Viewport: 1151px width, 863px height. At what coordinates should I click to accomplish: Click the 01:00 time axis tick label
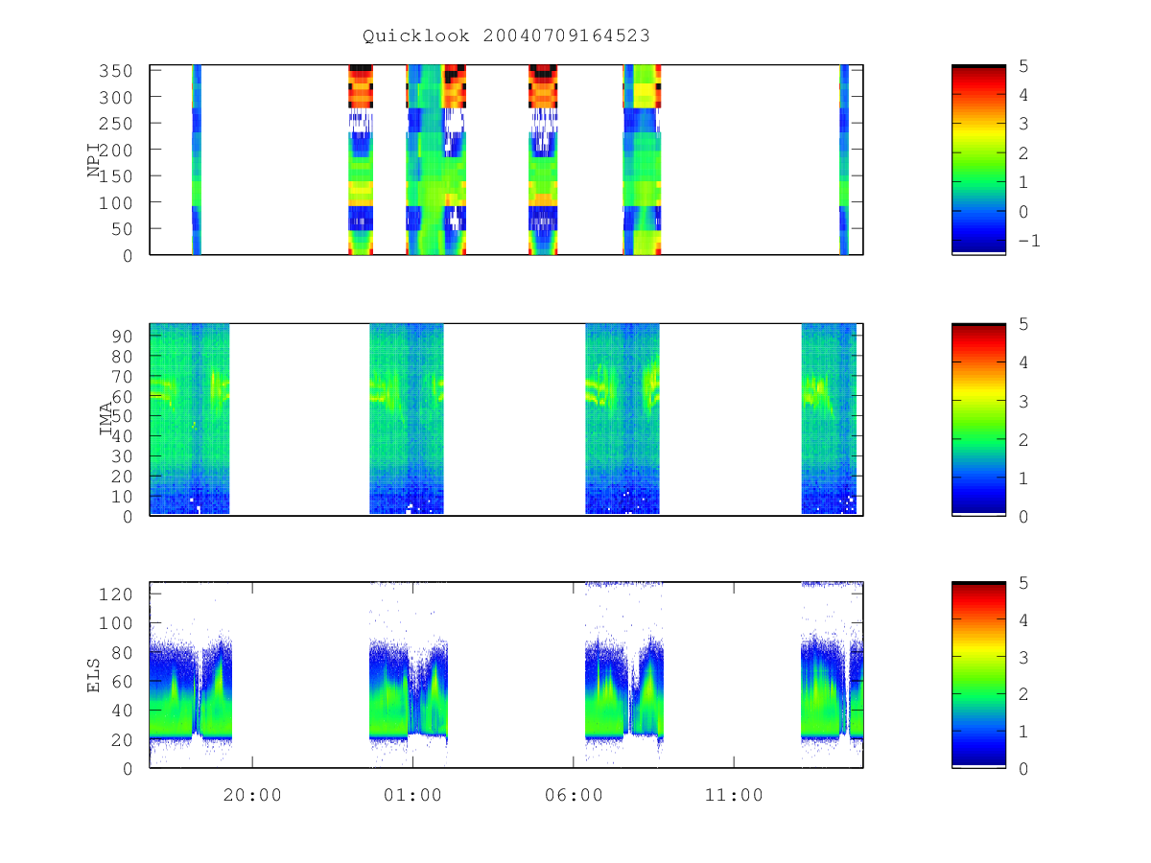click(x=412, y=795)
